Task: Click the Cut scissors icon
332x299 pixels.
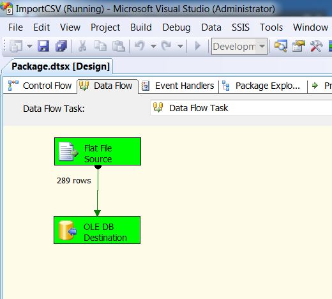Action: point(82,46)
